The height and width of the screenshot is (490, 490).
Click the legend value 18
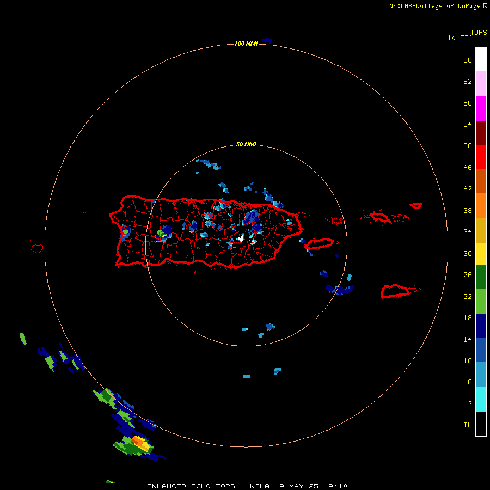tap(468, 317)
